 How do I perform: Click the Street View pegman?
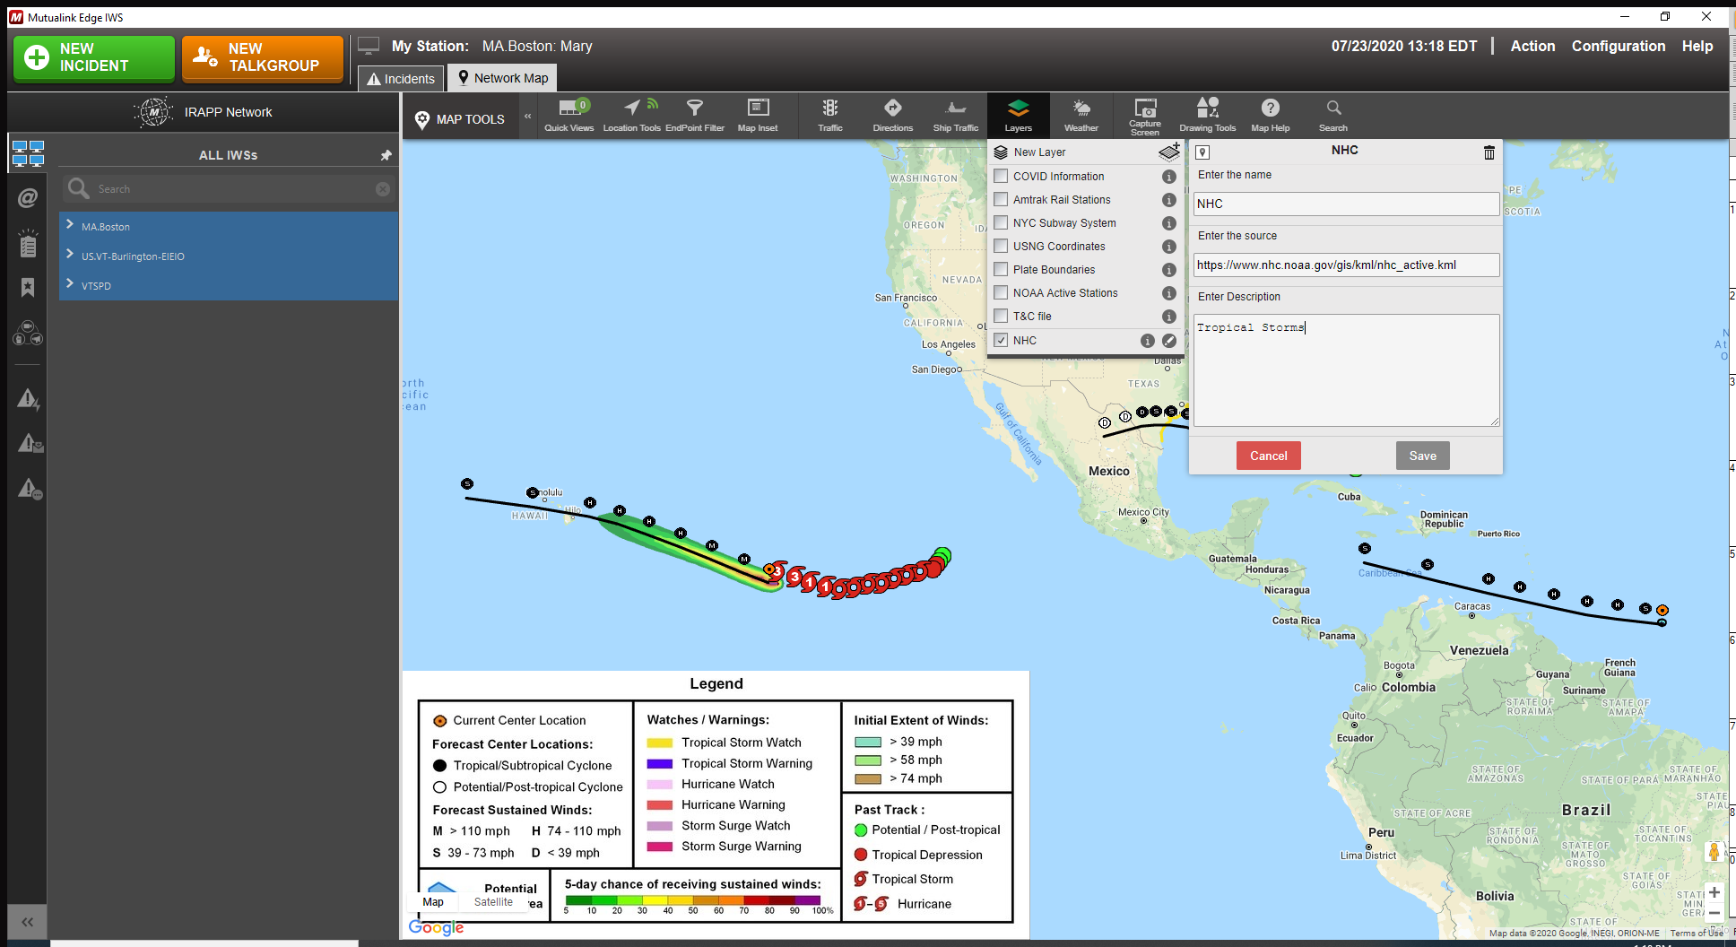(x=1714, y=852)
